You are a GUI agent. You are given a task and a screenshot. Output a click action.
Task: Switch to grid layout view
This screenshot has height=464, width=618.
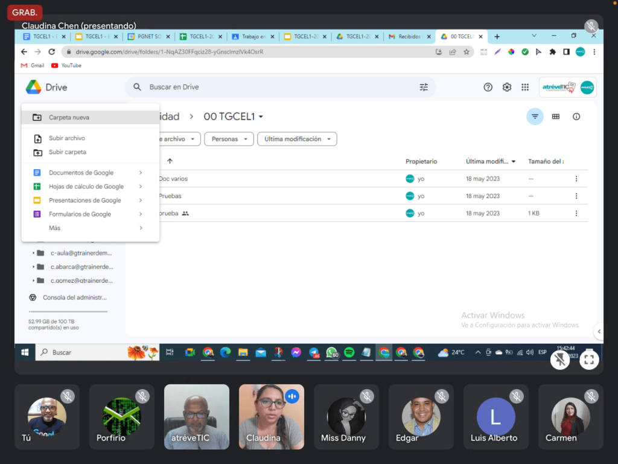pos(556,117)
